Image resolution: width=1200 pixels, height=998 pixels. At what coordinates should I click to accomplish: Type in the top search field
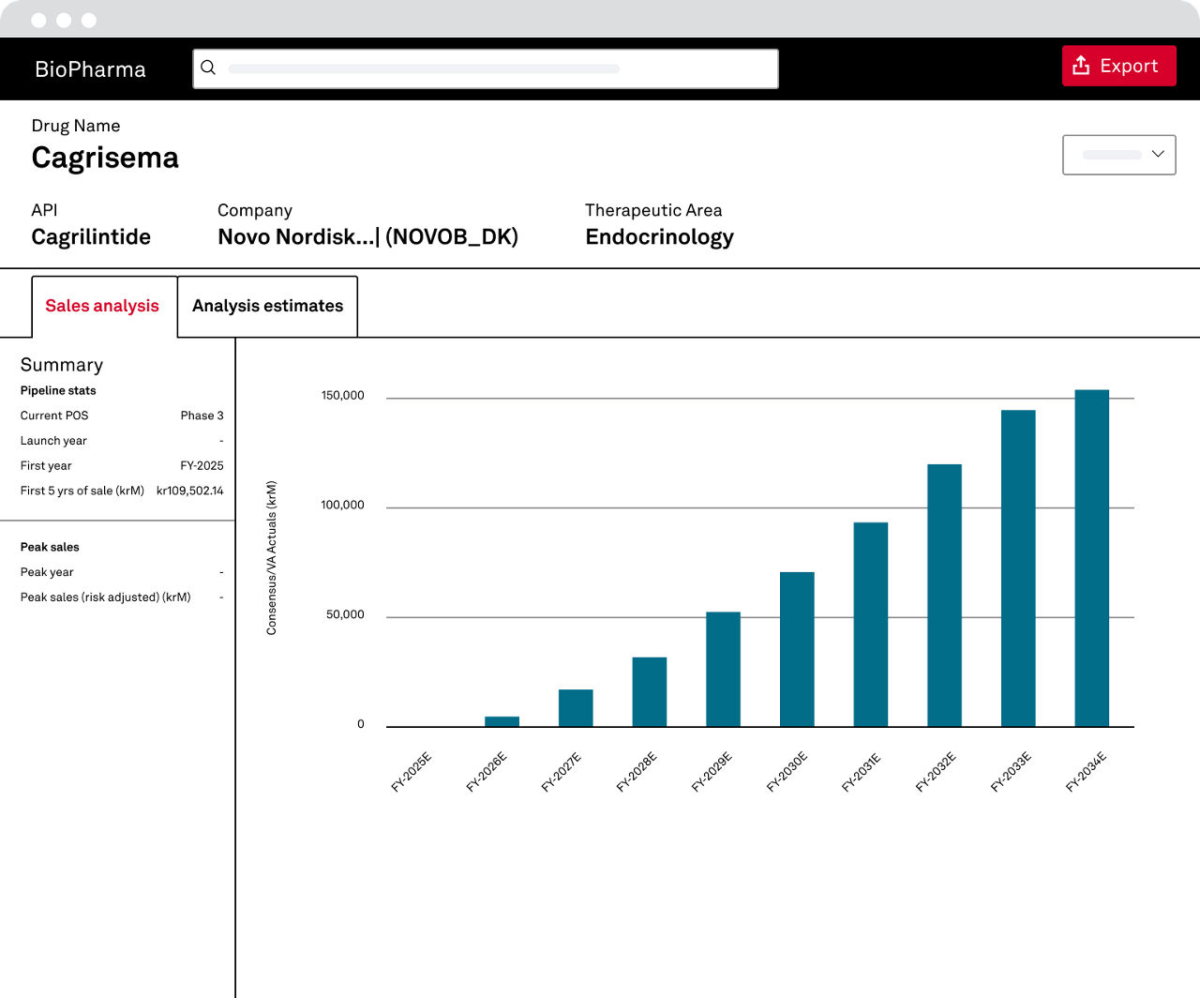(497, 68)
